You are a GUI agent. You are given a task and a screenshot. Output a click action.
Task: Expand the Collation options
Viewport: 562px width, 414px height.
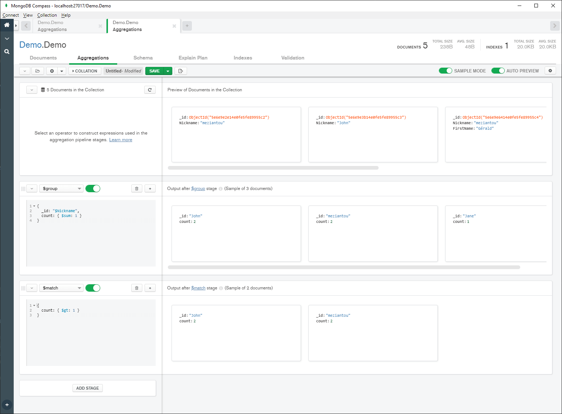85,71
